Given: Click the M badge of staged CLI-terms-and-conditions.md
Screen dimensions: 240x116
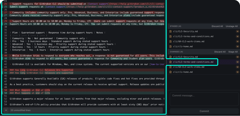Looking at the screenshot, I should [x=237, y=36].
